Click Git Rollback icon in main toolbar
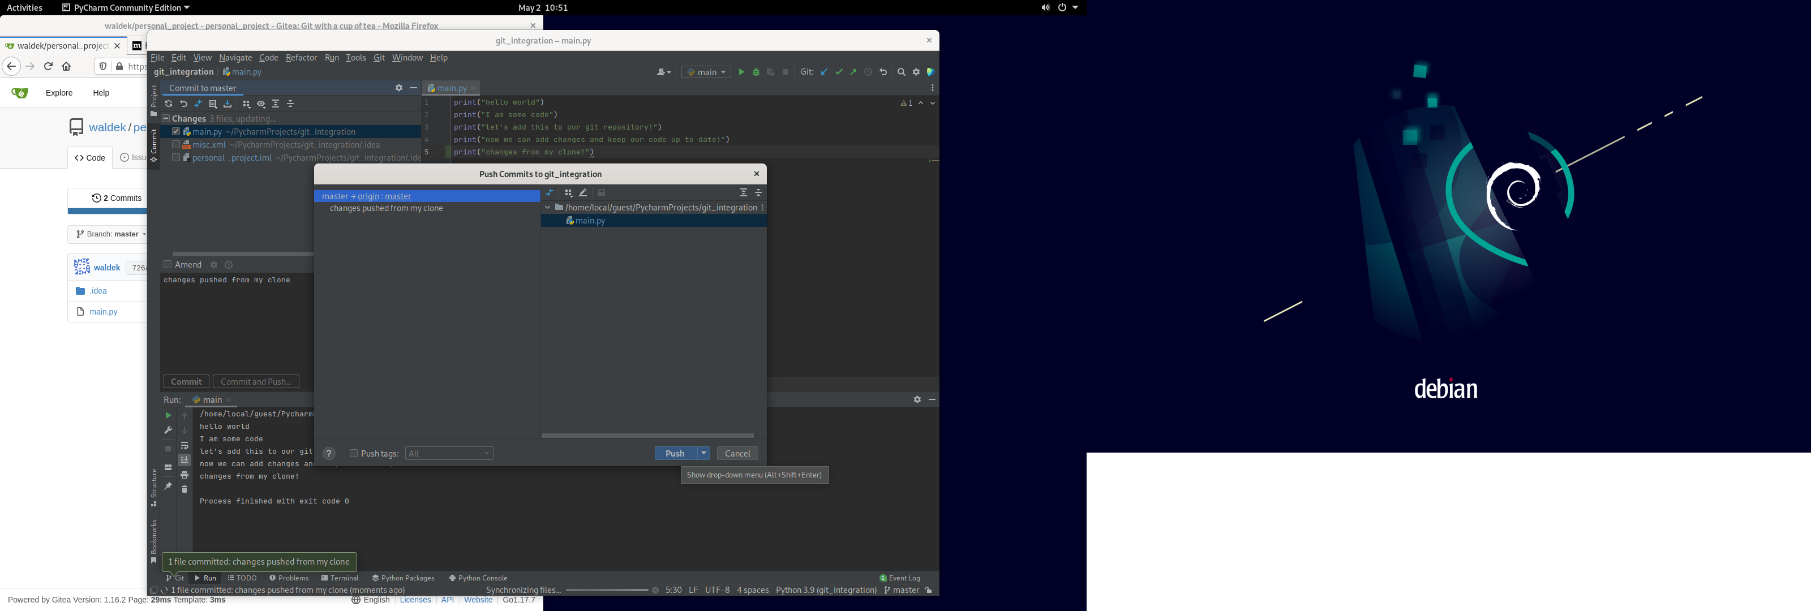This screenshot has height=611, width=1811. (883, 72)
